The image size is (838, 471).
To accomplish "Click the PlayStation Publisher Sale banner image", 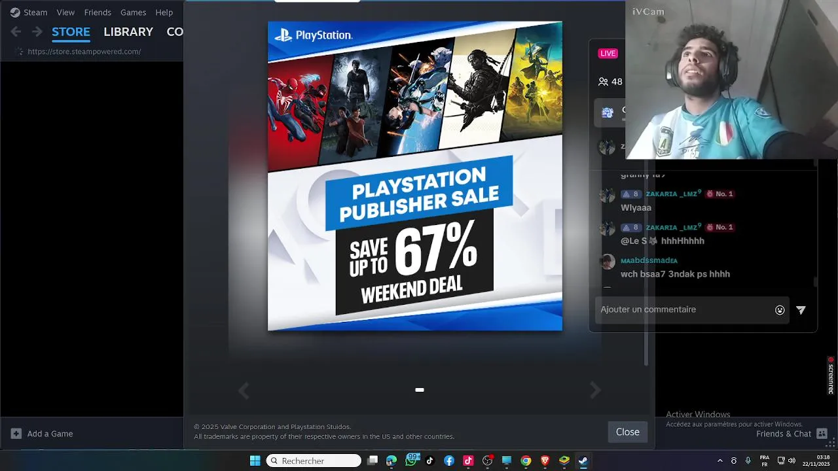I will pyautogui.click(x=415, y=176).
